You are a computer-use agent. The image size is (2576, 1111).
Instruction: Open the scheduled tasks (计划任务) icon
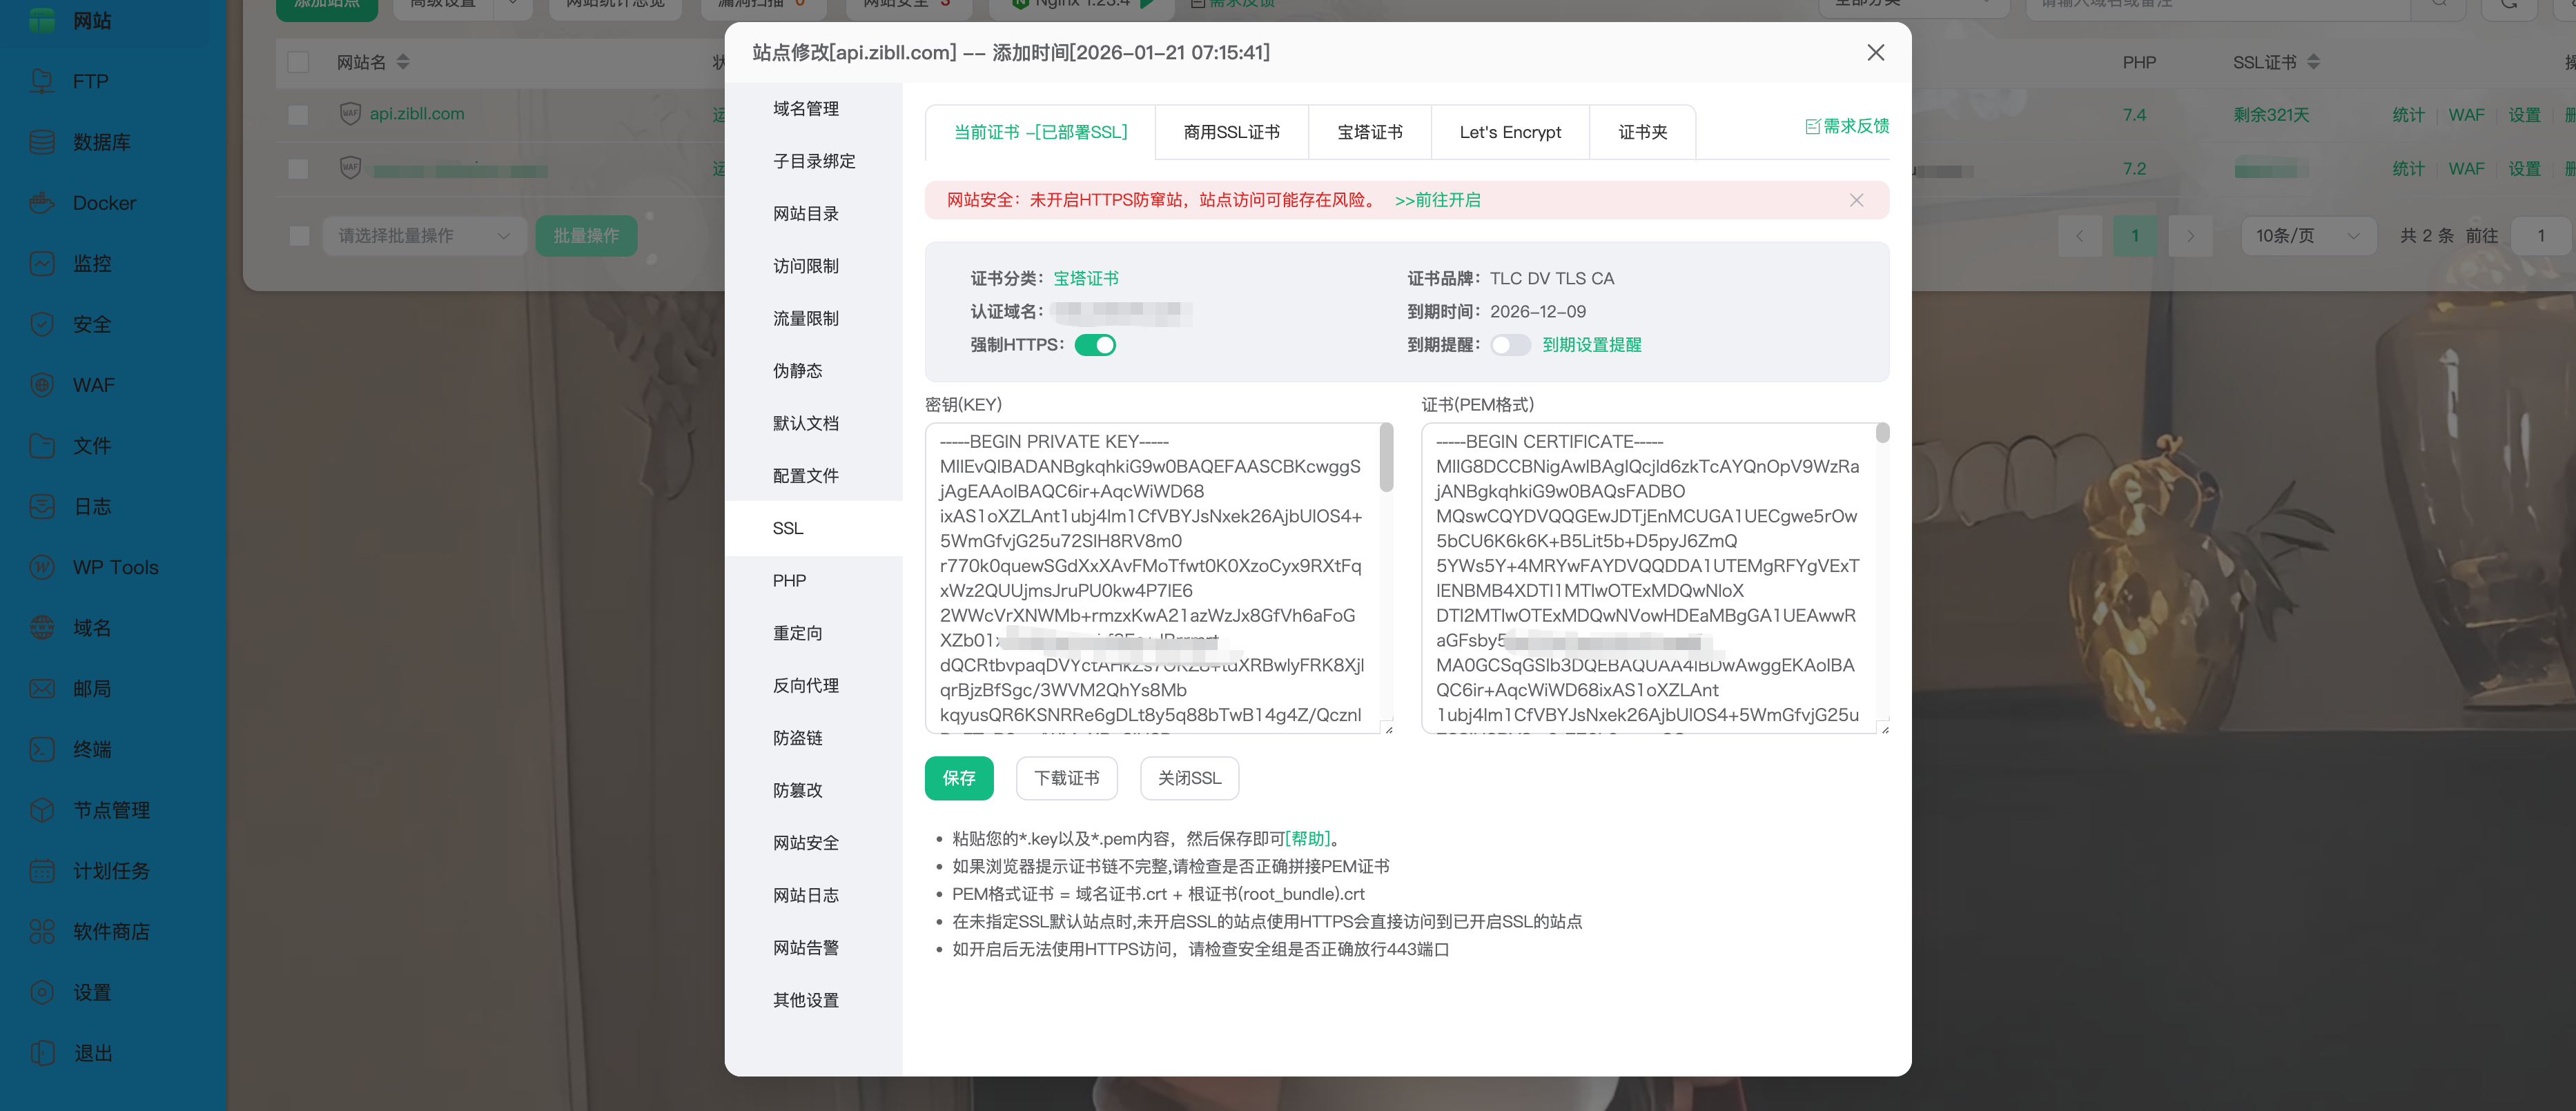pyautogui.click(x=42, y=871)
